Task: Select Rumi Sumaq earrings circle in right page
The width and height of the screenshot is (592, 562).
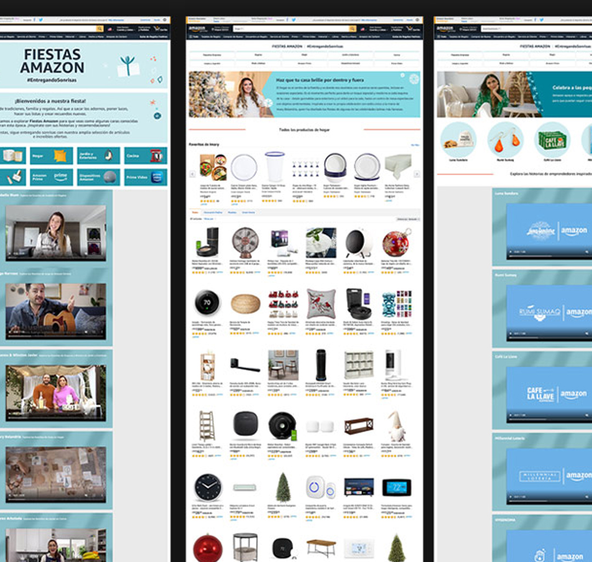Action: [505, 140]
